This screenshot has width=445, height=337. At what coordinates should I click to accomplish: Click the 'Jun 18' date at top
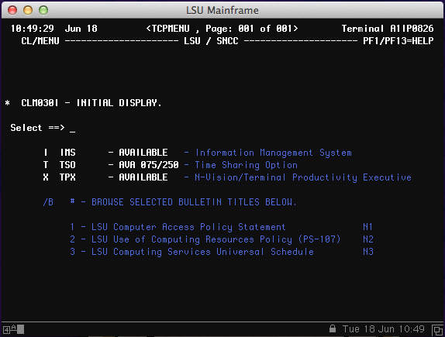click(x=81, y=29)
